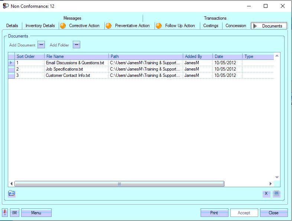Click the red pin icon
The height and width of the screenshot is (221, 292).
[5, 212]
